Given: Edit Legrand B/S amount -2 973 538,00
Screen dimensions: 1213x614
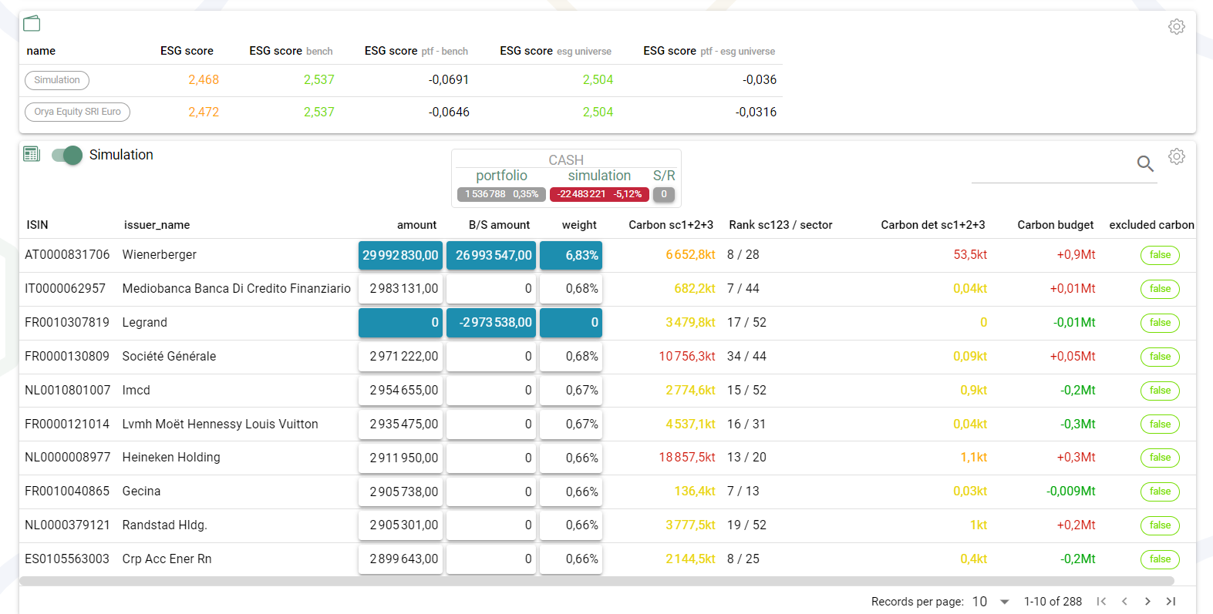Looking at the screenshot, I should [491, 323].
